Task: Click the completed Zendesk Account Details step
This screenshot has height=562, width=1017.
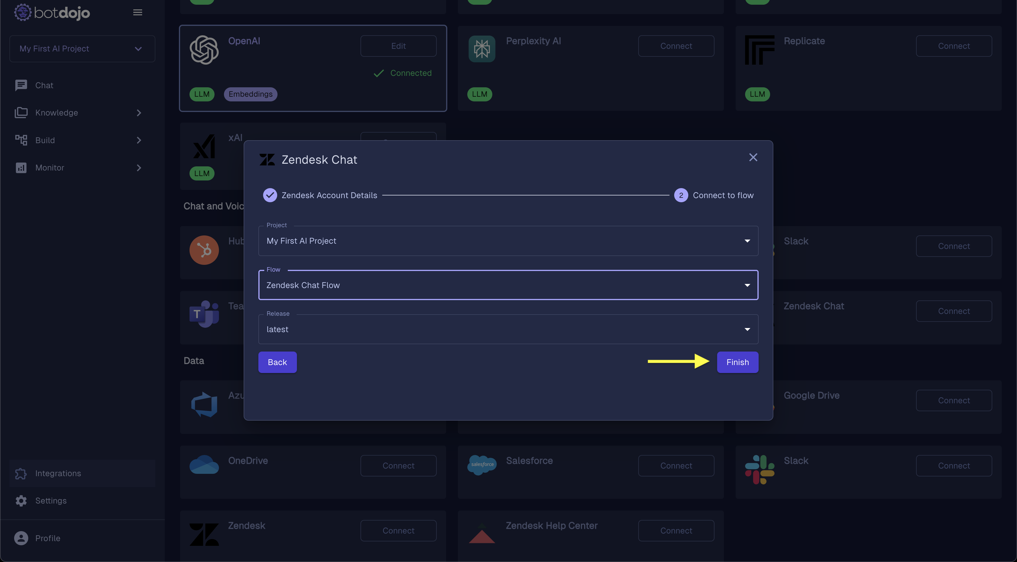Action: click(x=320, y=195)
